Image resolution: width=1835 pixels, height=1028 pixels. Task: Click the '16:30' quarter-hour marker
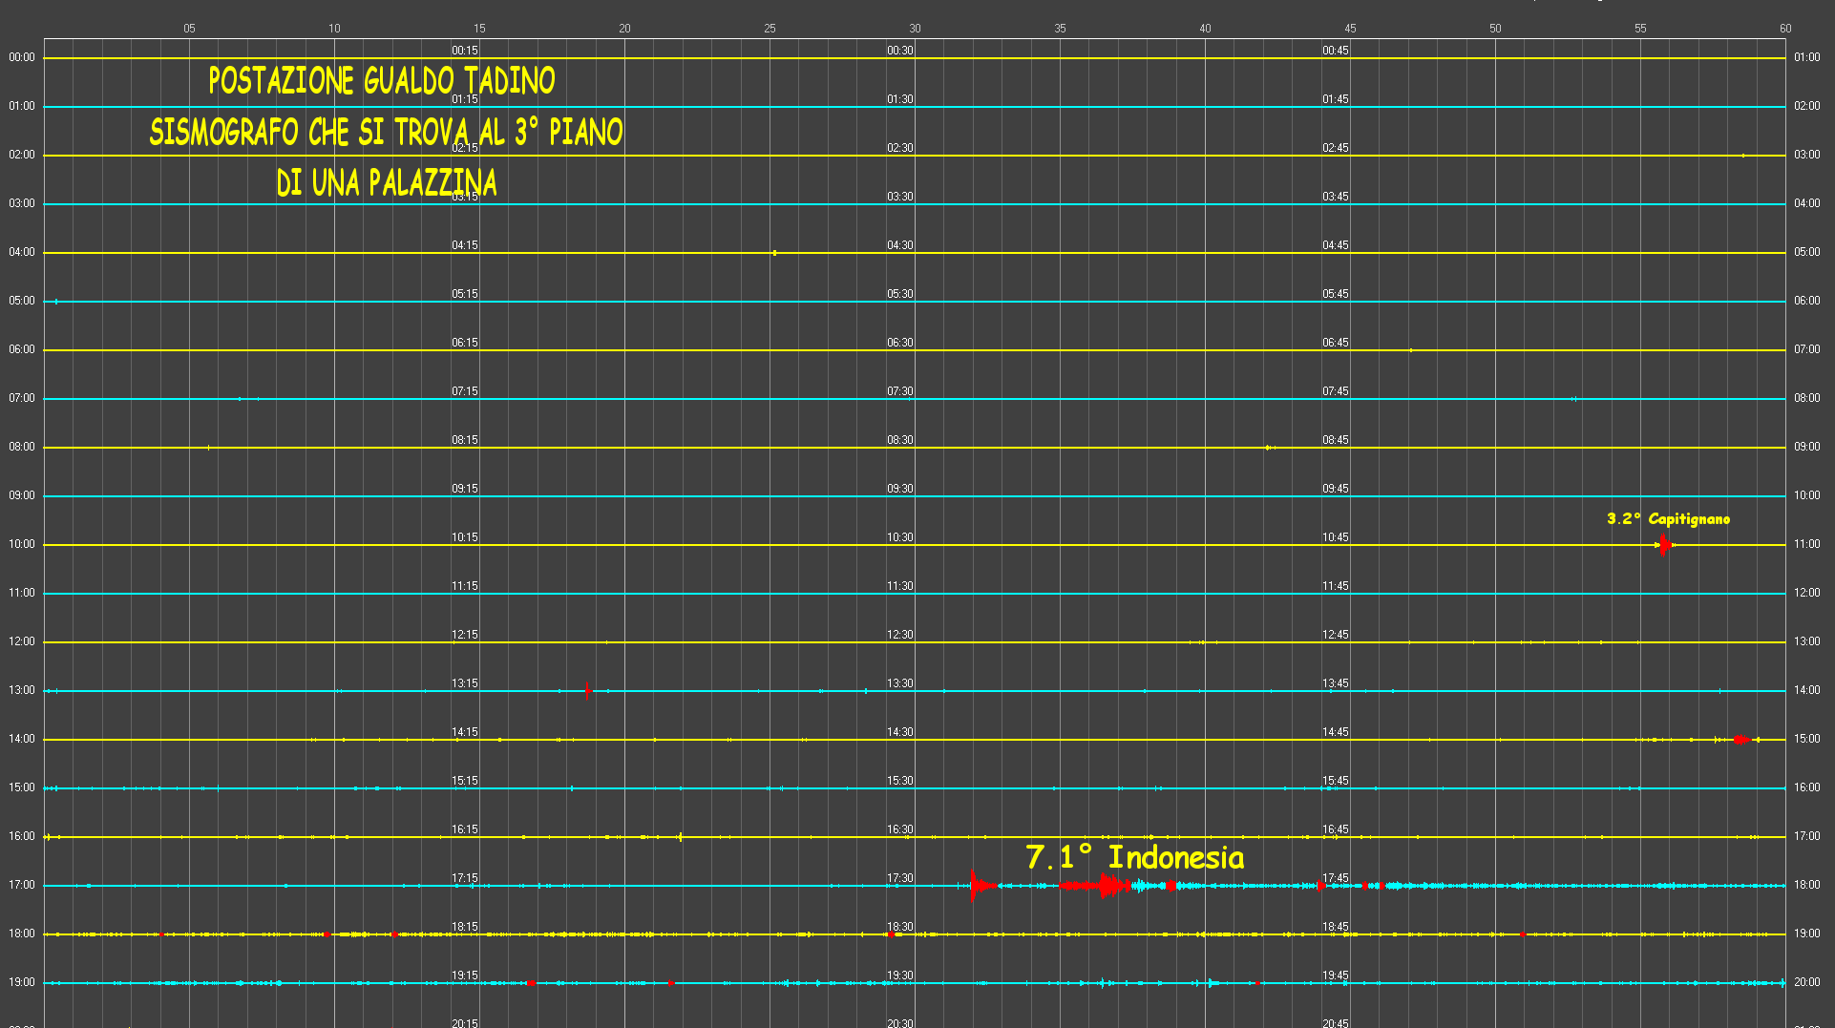900,829
